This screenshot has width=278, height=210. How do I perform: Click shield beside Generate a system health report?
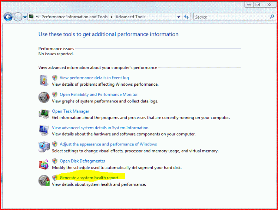[55, 178]
